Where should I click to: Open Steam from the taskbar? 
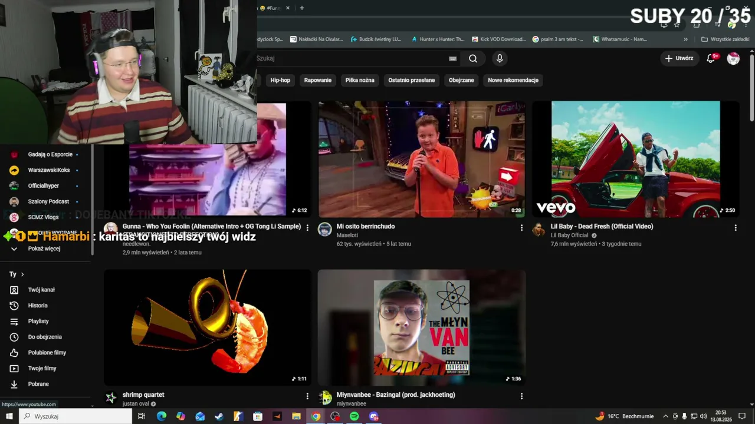click(x=219, y=416)
